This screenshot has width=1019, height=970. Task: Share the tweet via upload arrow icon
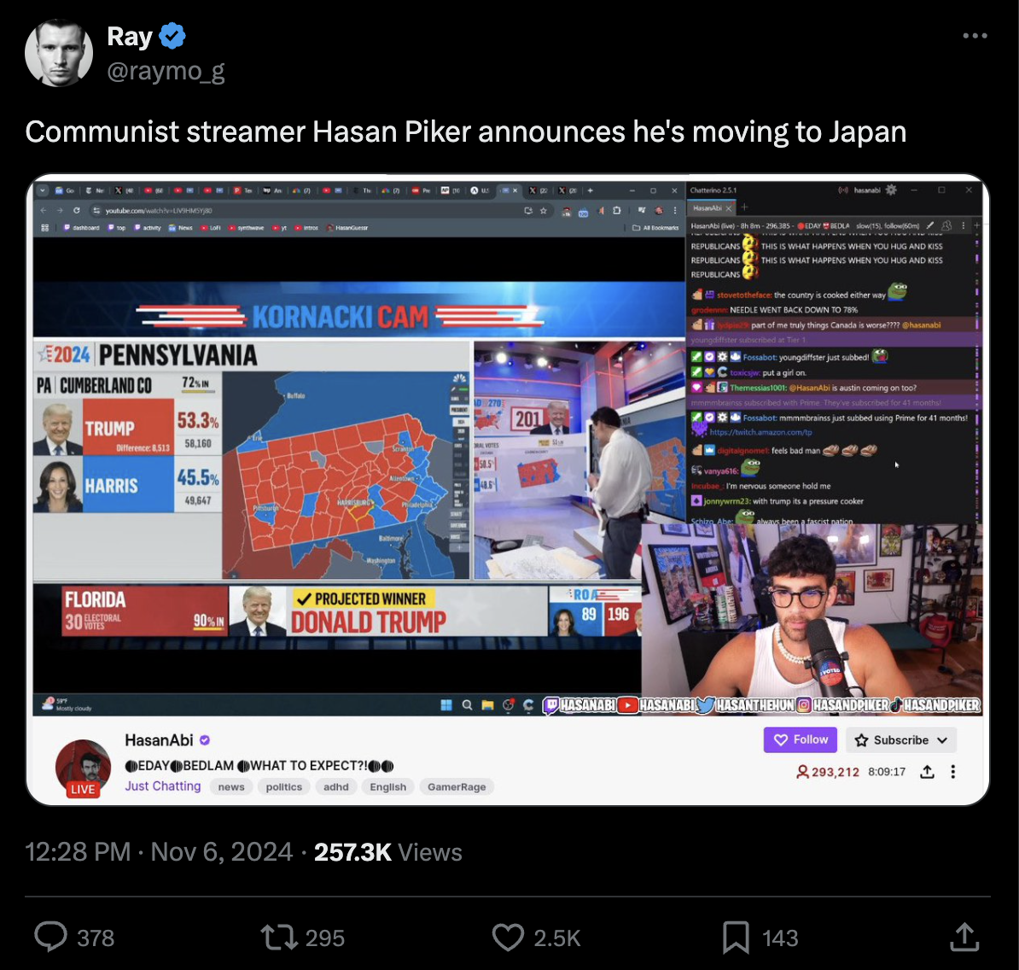click(964, 937)
